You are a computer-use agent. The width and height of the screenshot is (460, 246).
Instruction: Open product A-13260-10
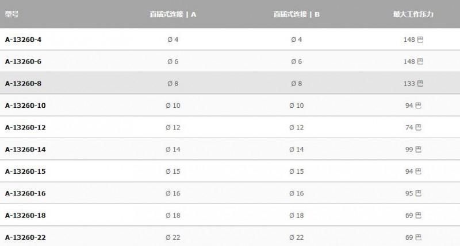[25, 106]
